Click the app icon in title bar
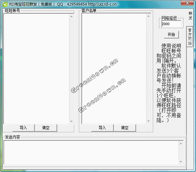 [5, 4]
